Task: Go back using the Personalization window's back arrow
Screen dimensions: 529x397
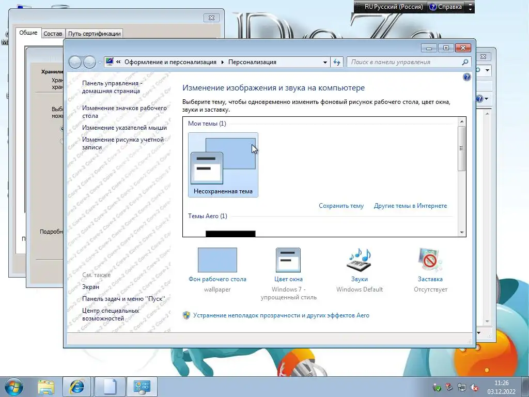Action: click(x=75, y=62)
